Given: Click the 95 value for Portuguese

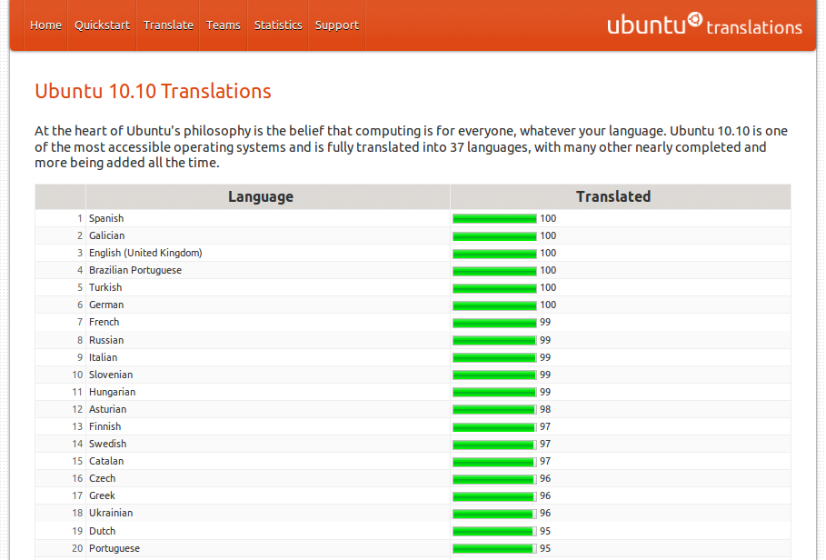Looking at the screenshot, I should (x=545, y=548).
